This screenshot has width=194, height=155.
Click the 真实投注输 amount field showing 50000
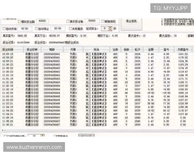click(92, 21)
